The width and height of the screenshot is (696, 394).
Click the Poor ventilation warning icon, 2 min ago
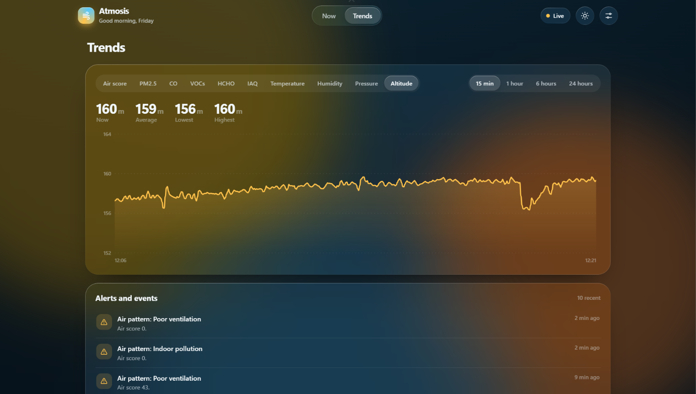104,322
